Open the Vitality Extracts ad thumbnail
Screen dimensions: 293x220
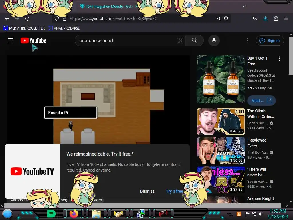[x=221, y=79]
